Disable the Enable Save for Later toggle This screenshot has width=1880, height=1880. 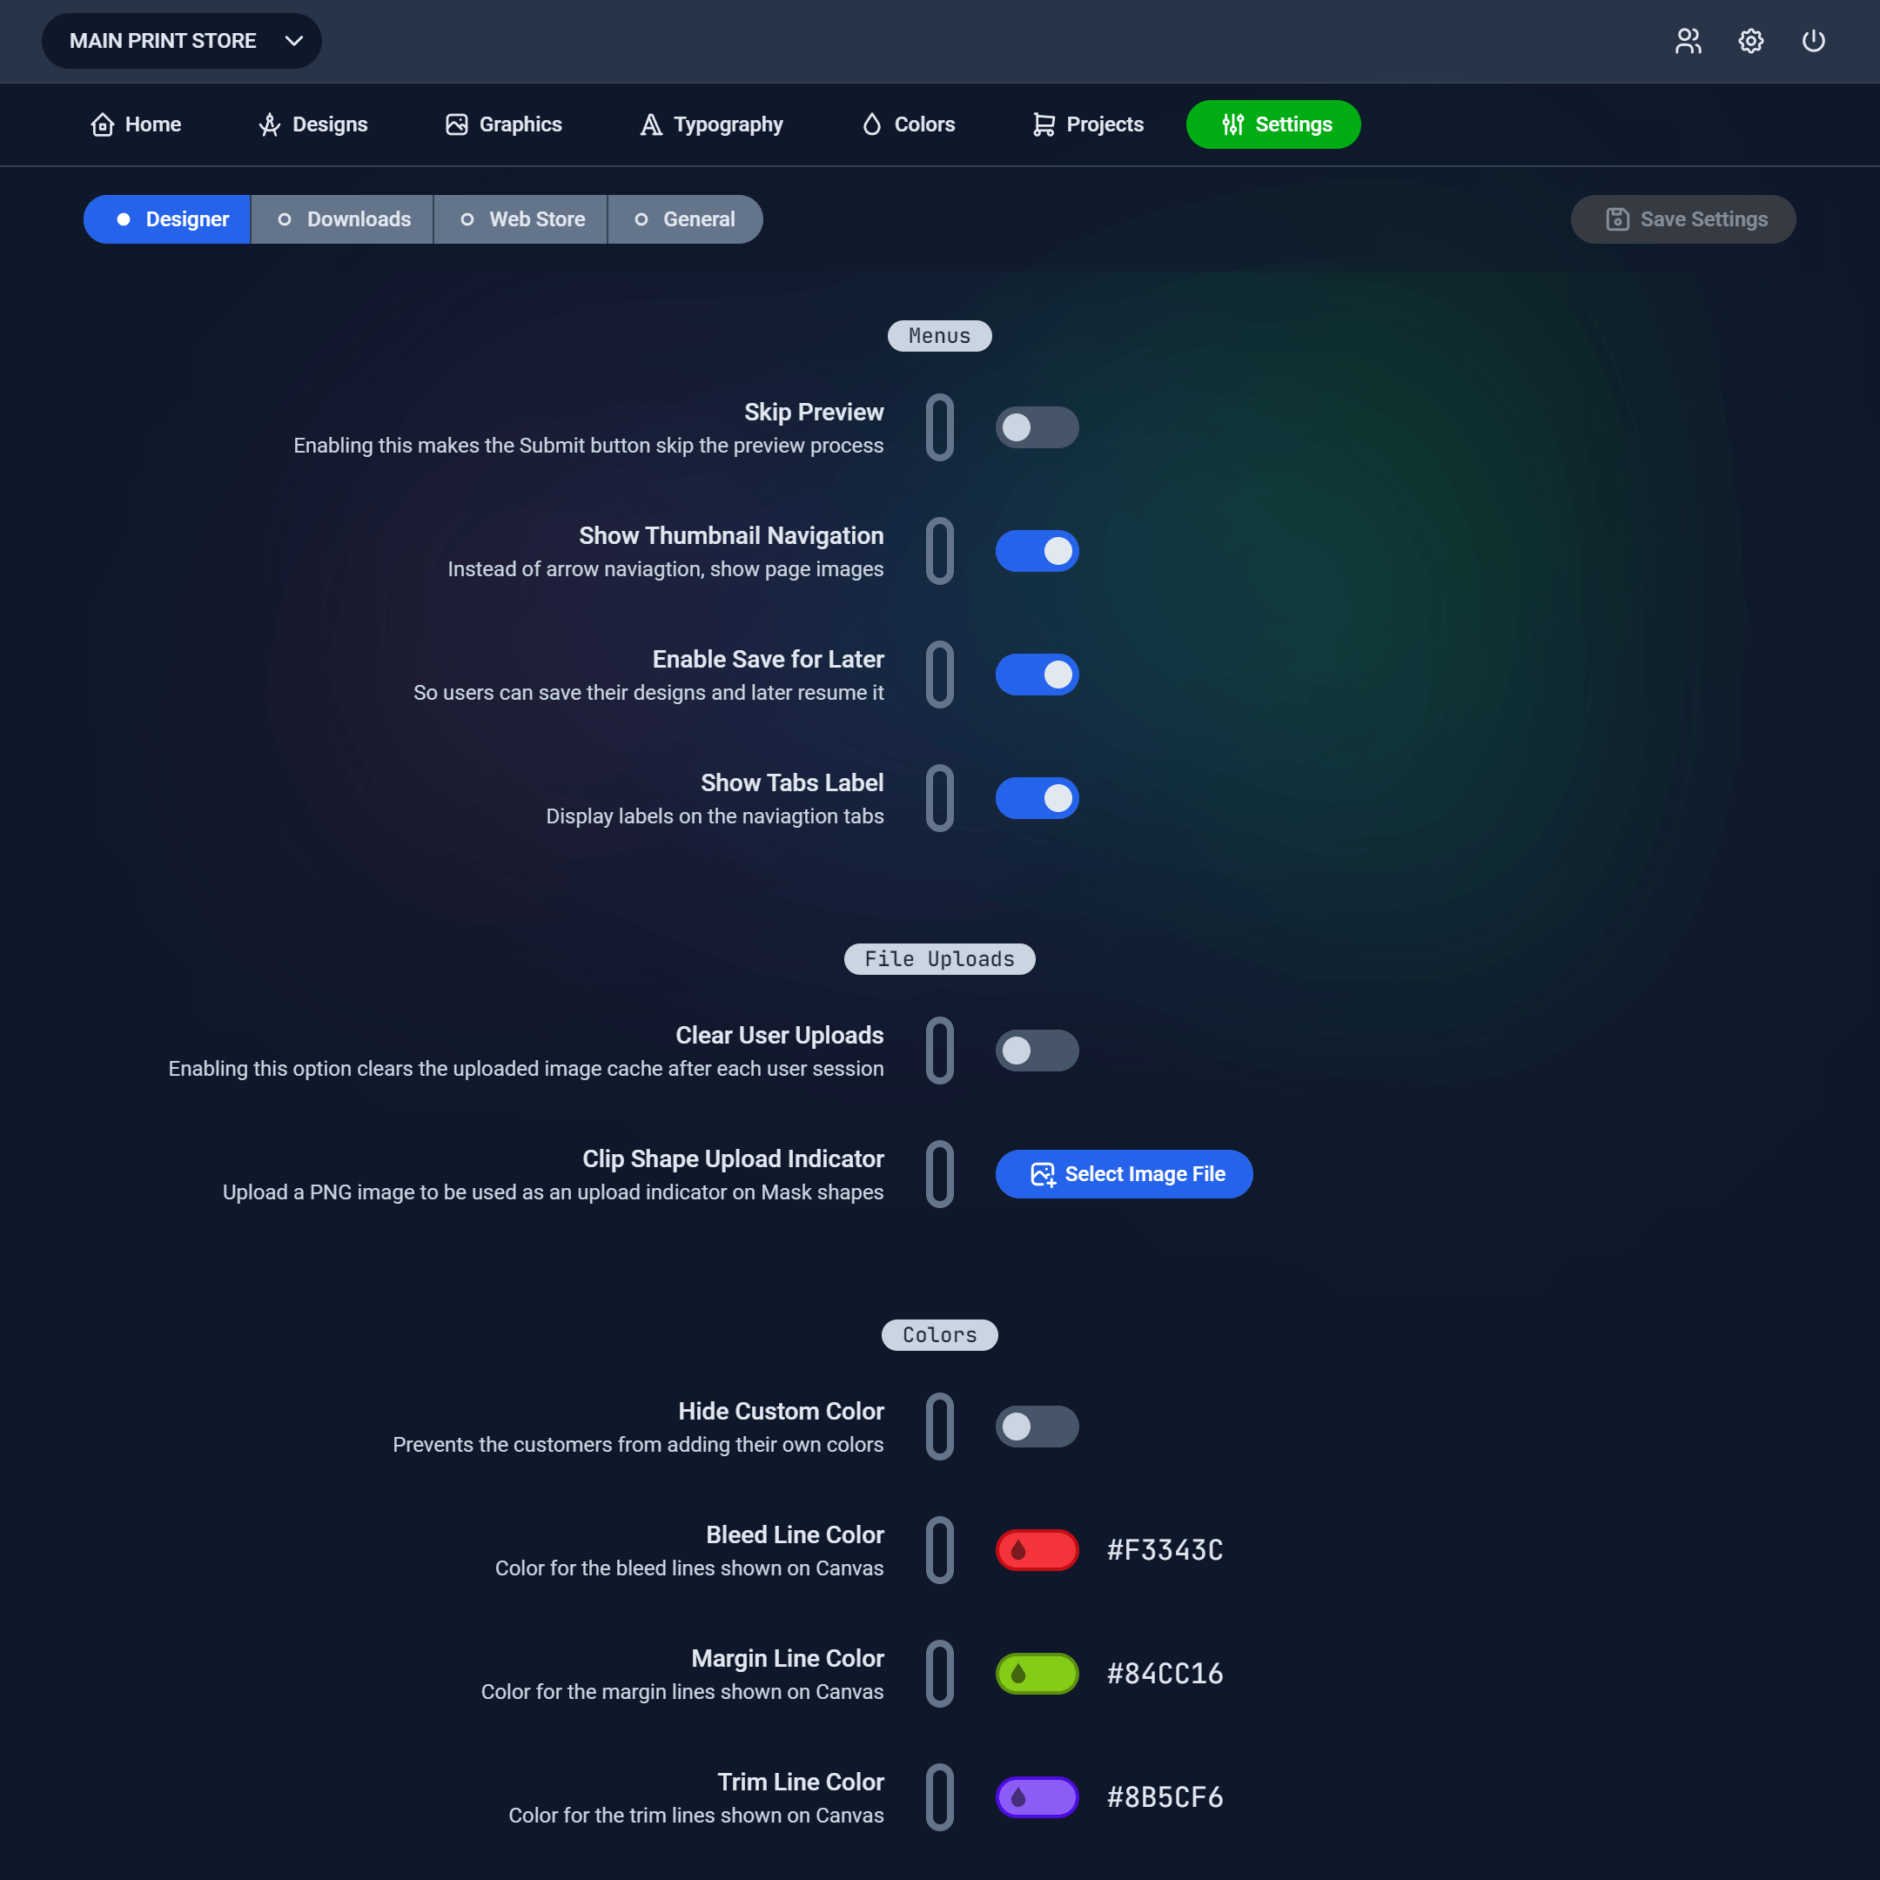[1037, 673]
